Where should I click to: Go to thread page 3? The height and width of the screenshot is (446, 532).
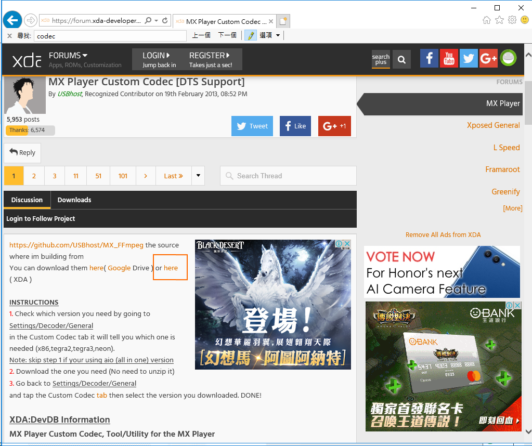pyautogui.click(x=55, y=176)
